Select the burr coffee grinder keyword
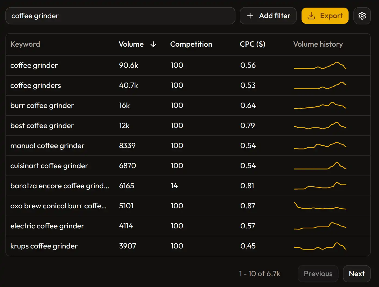This screenshot has height=287, width=379. pyautogui.click(x=42, y=106)
